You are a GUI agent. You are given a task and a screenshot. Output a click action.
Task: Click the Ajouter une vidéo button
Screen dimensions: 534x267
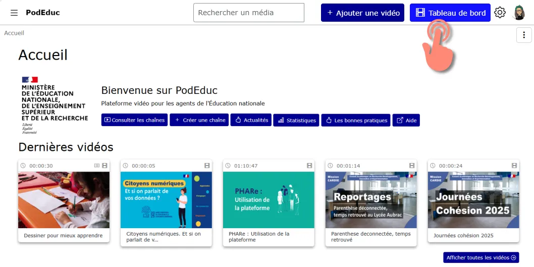point(362,13)
